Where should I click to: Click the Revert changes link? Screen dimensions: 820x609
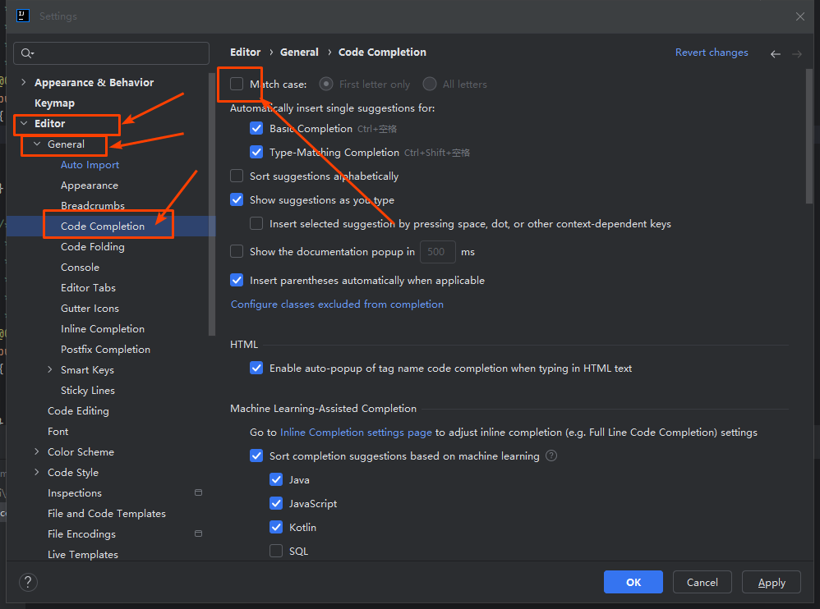click(x=712, y=53)
